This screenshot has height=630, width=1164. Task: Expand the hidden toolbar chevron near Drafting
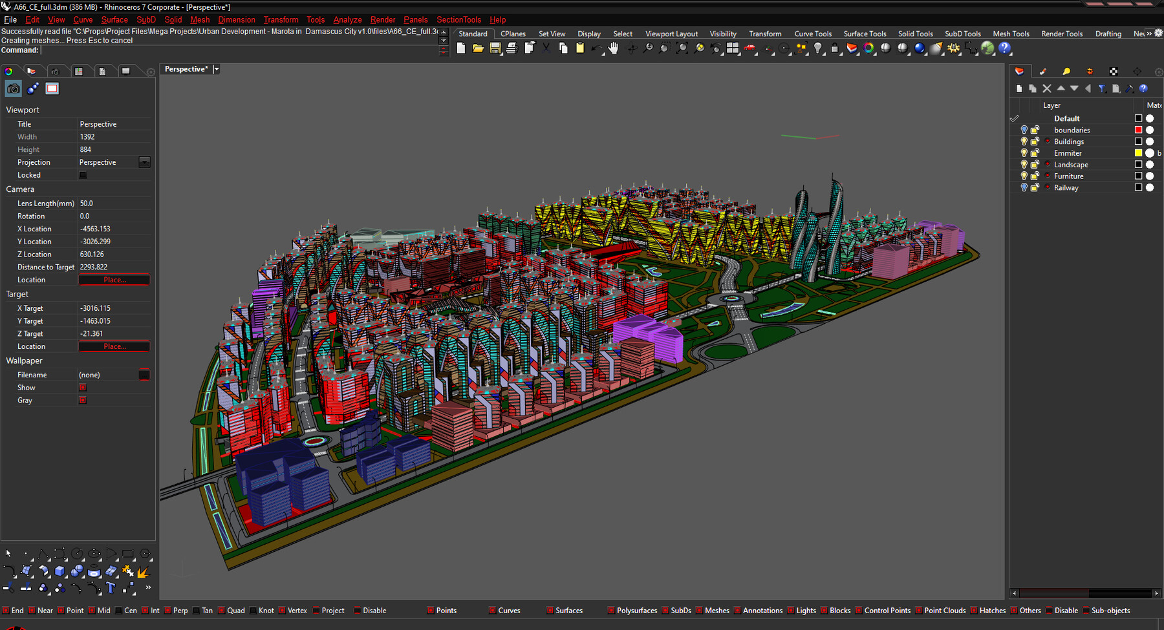(1150, 34)
